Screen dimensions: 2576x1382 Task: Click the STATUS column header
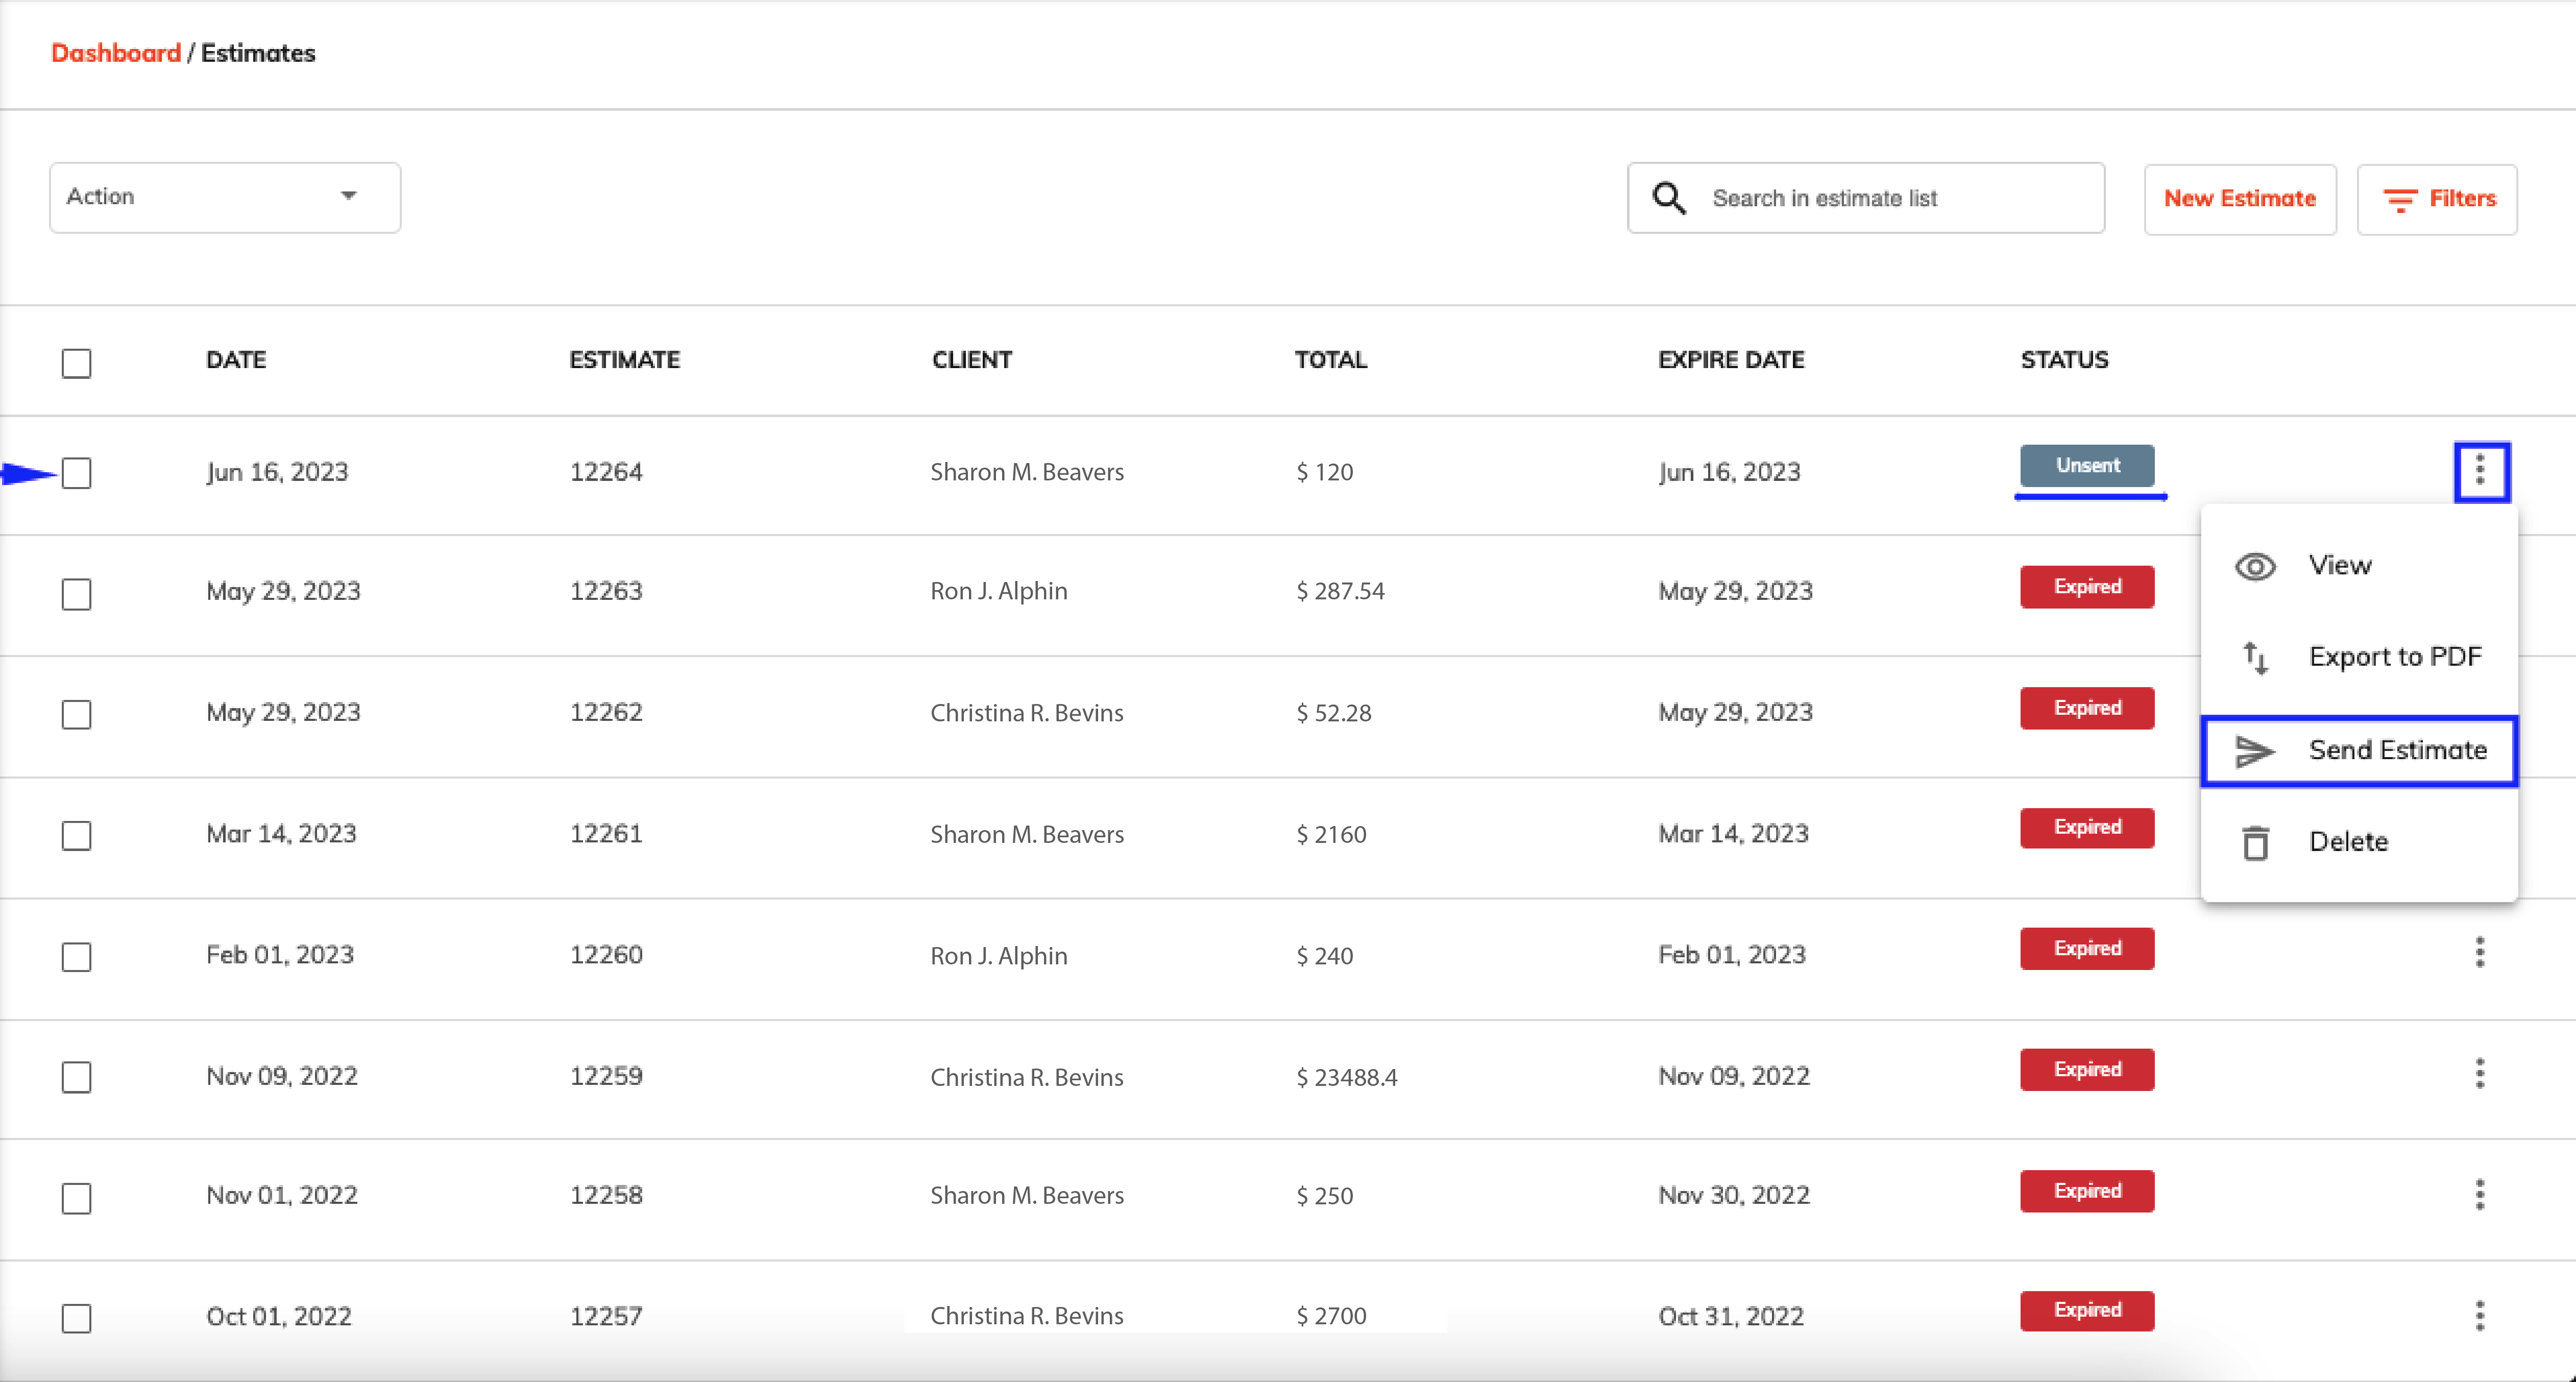point(2064,360)
